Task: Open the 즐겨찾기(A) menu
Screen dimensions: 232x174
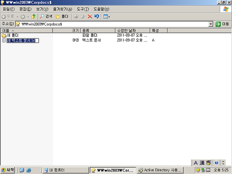Action: [x=63, y=9]
